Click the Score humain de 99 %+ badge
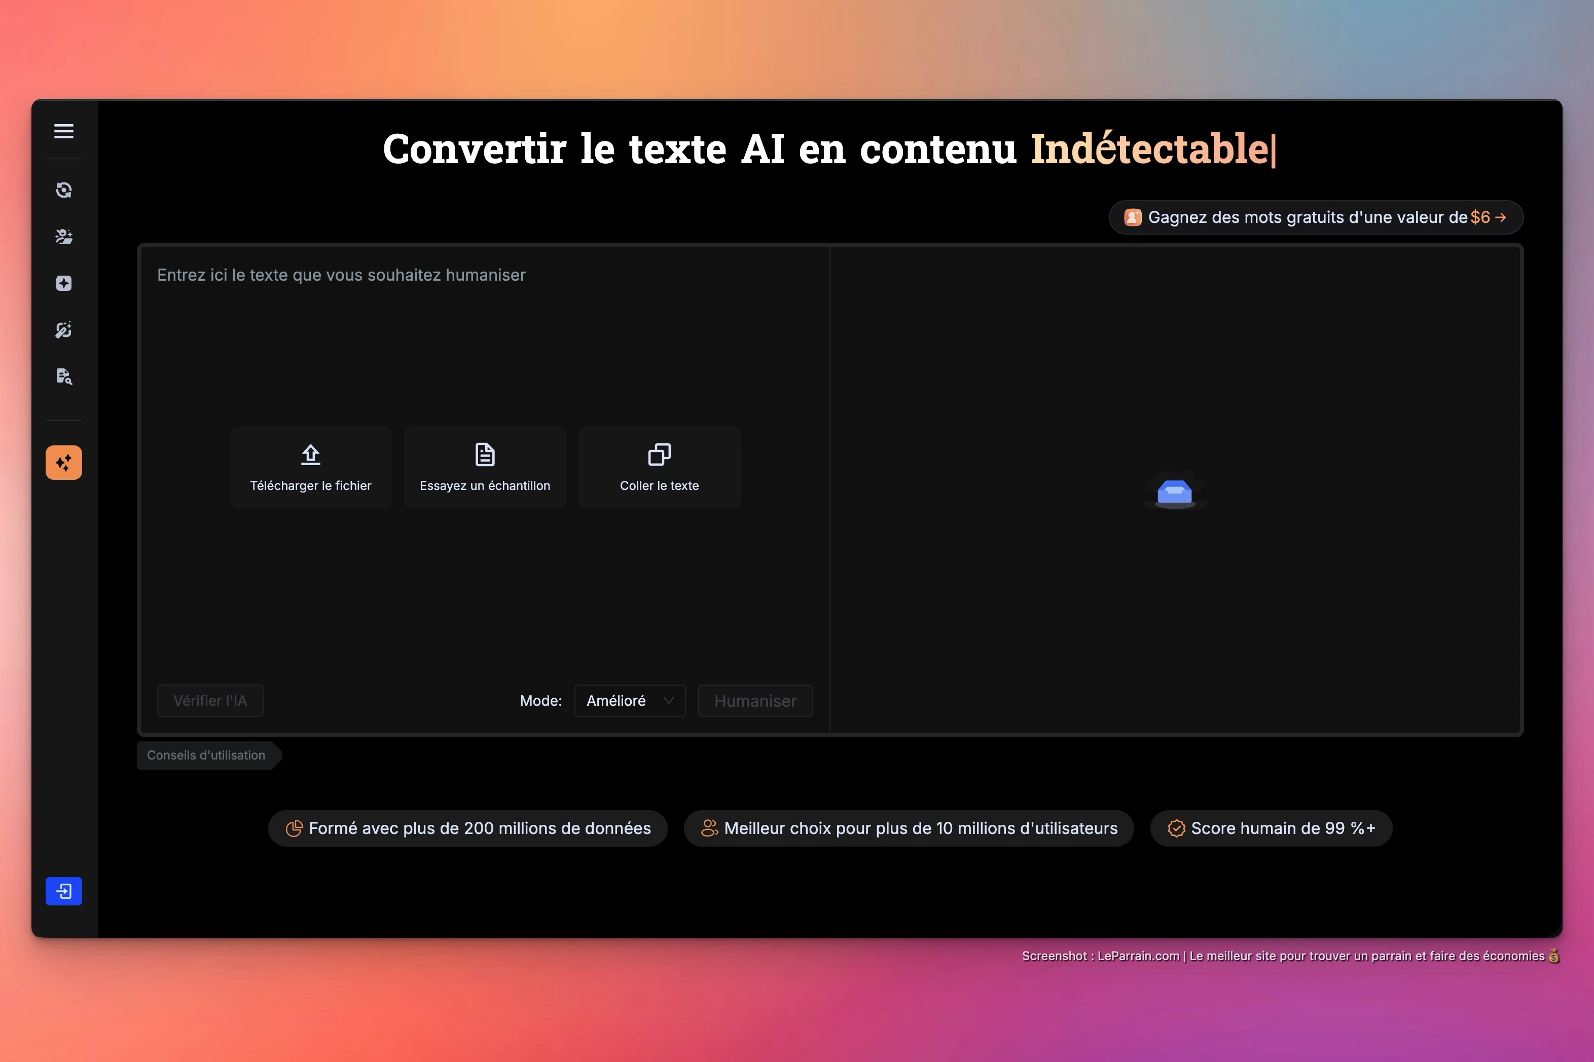Screen dimensions: 1594x1062 [1271, 828]
